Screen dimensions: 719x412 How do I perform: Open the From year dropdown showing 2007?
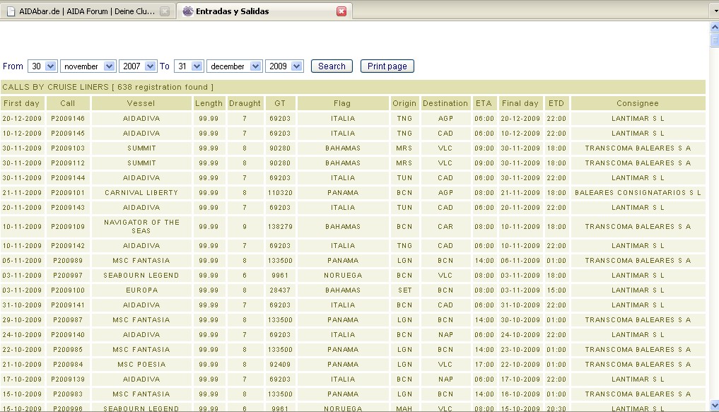pyautogui.click(x=139, y=66)
